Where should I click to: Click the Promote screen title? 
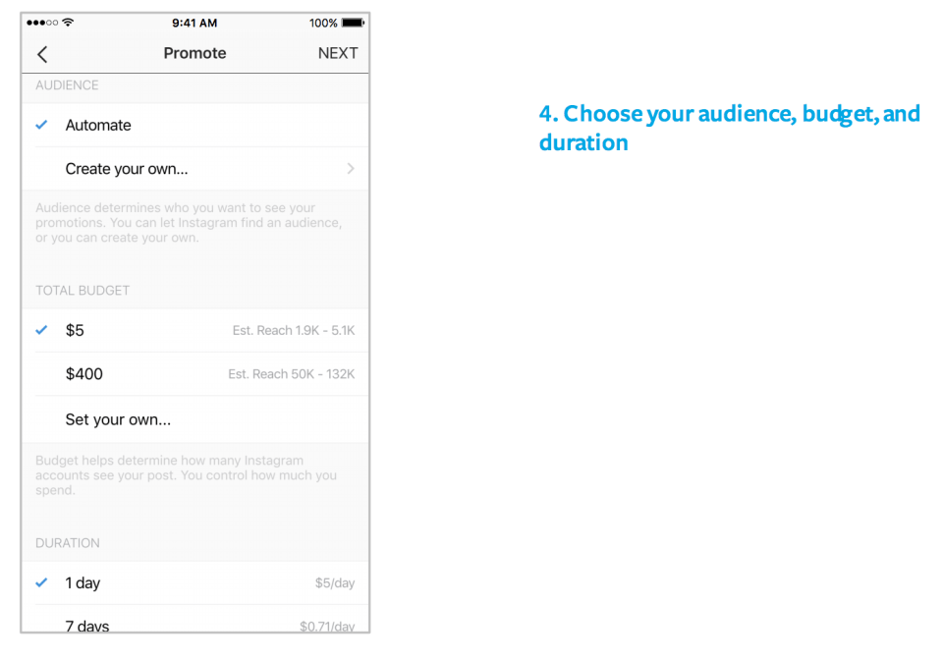[194, 53]
